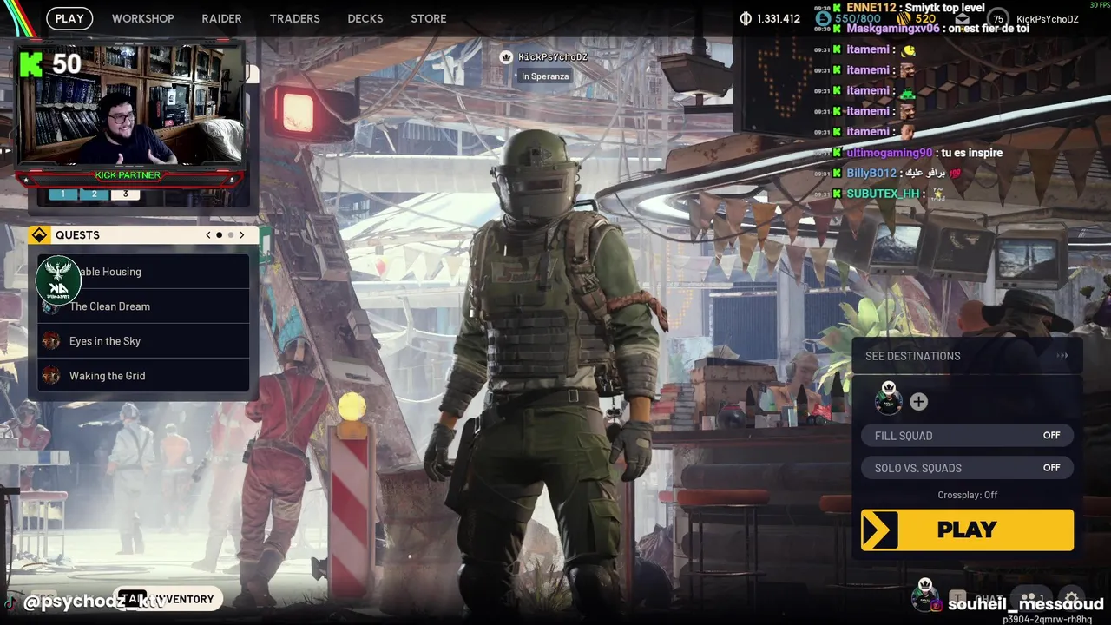Viewport: 1111px width, 625px height.
Task: Select the second quests page dot
Action: click(230, 235)
